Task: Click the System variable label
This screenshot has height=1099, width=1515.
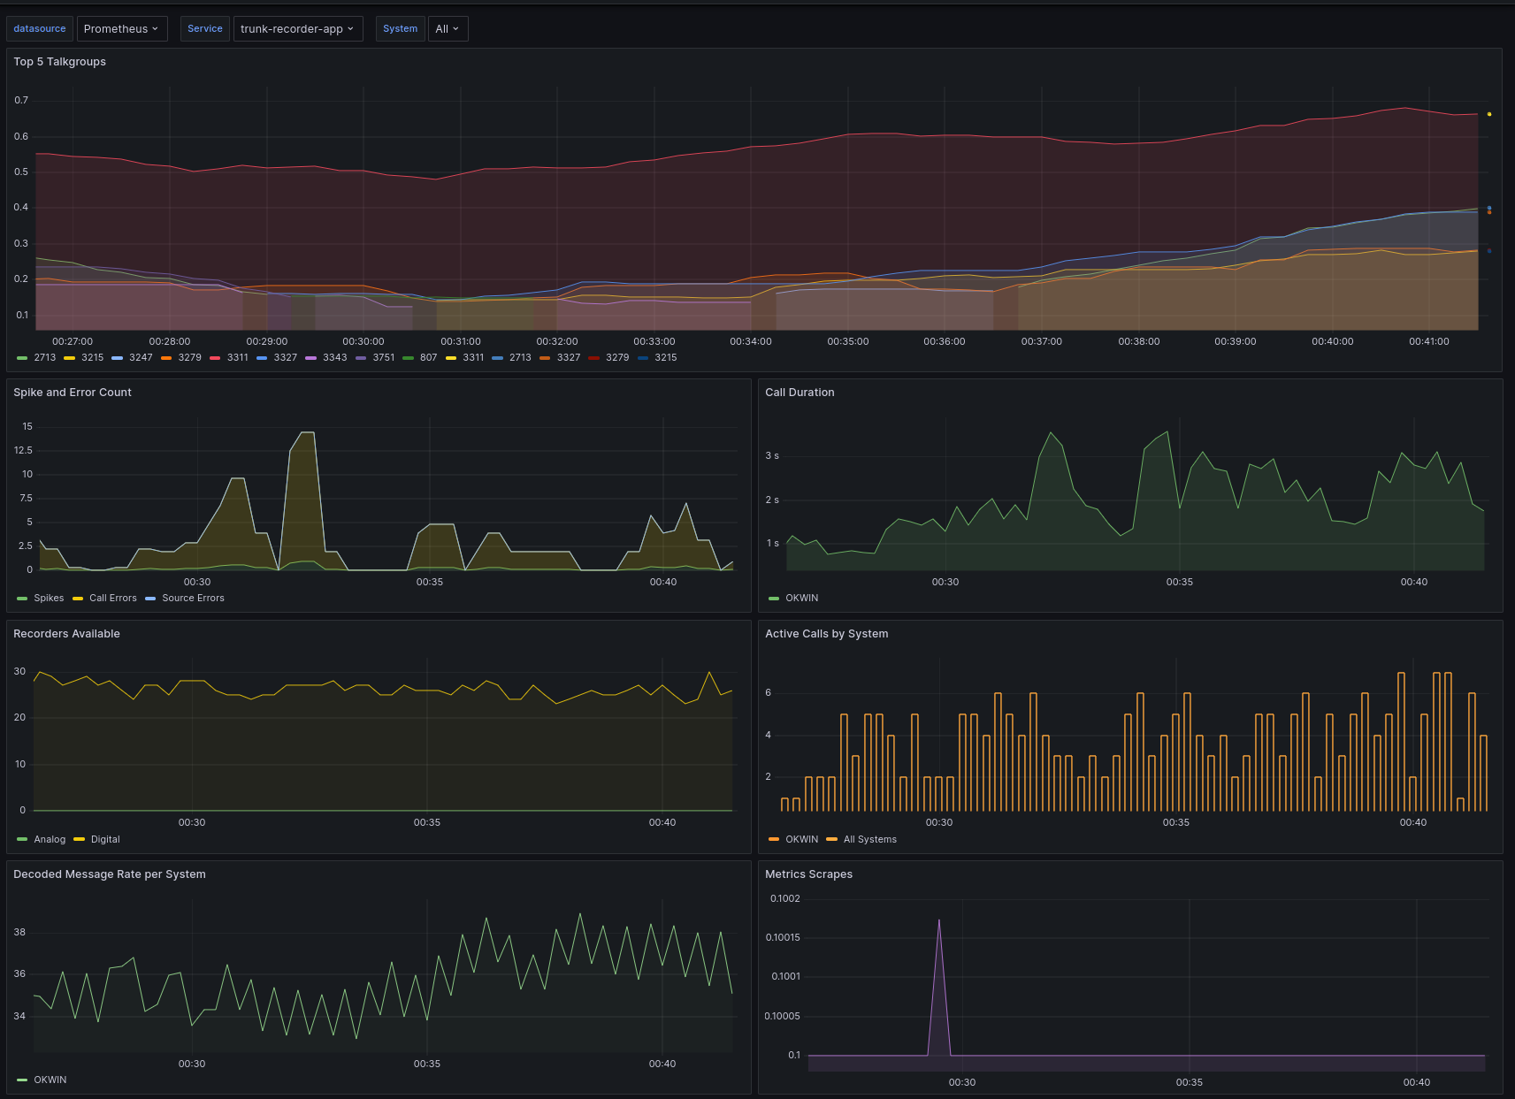Action: 401,28
